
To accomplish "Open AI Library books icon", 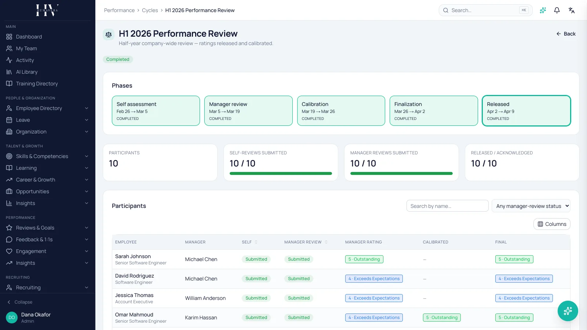I will pyautogui.click(x=9, y=72).
